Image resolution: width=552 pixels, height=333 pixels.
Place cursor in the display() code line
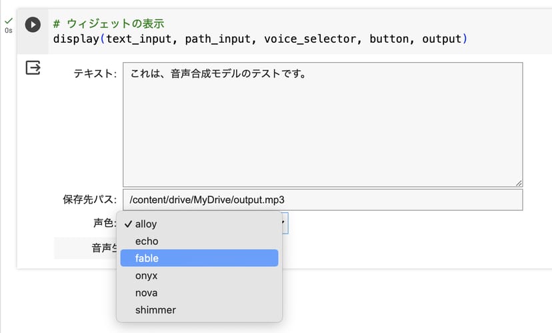coord(260,39)
